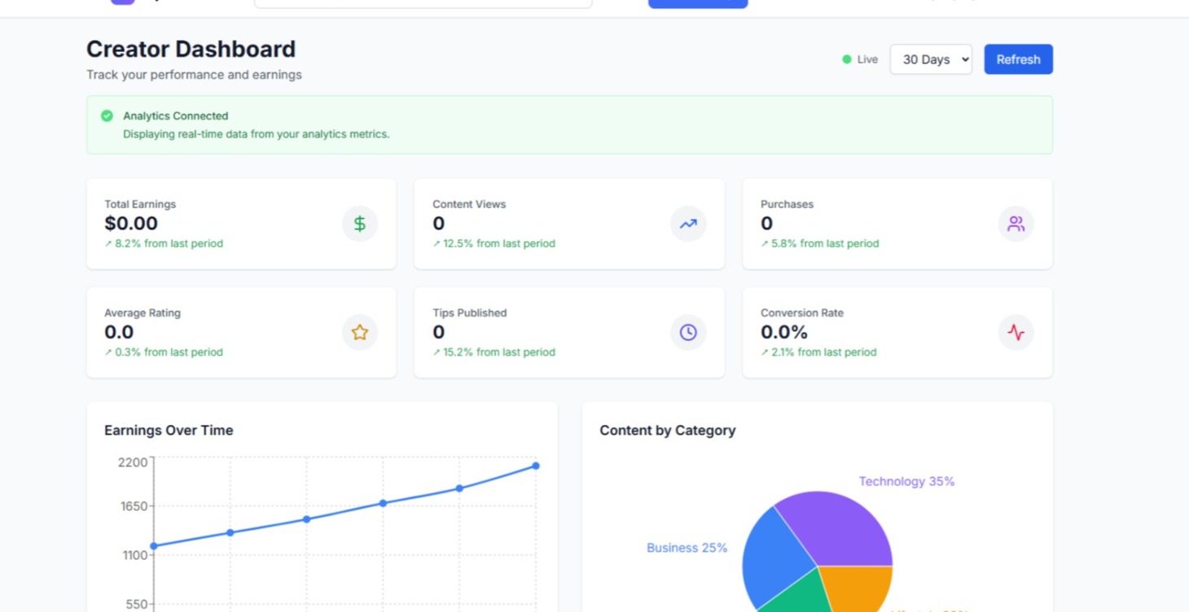
Task: Toggle the Live status indicator
Action: pyautogui.click(x=846, y=59)
